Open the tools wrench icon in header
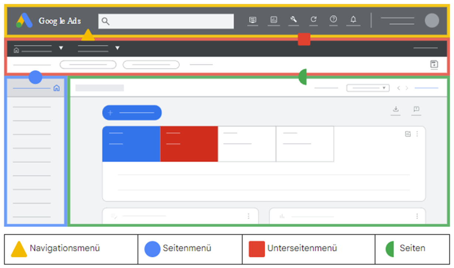 click(x=293, y=20)
